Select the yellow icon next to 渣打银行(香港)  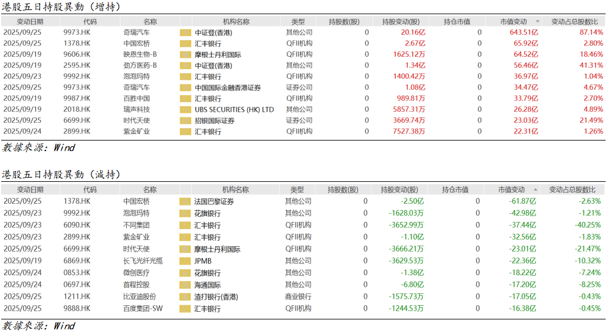click(x=184, y=297)
